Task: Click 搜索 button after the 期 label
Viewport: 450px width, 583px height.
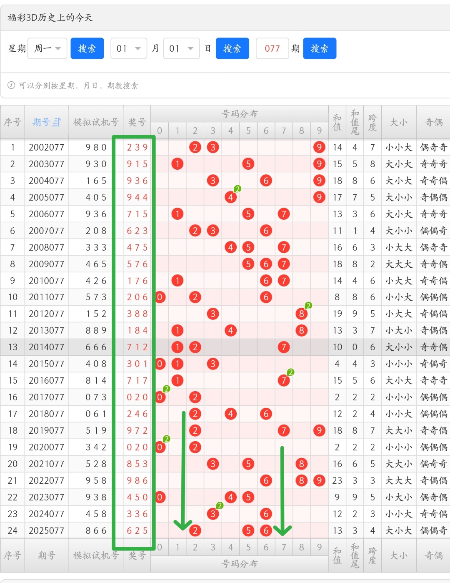Action: [320, 48]
